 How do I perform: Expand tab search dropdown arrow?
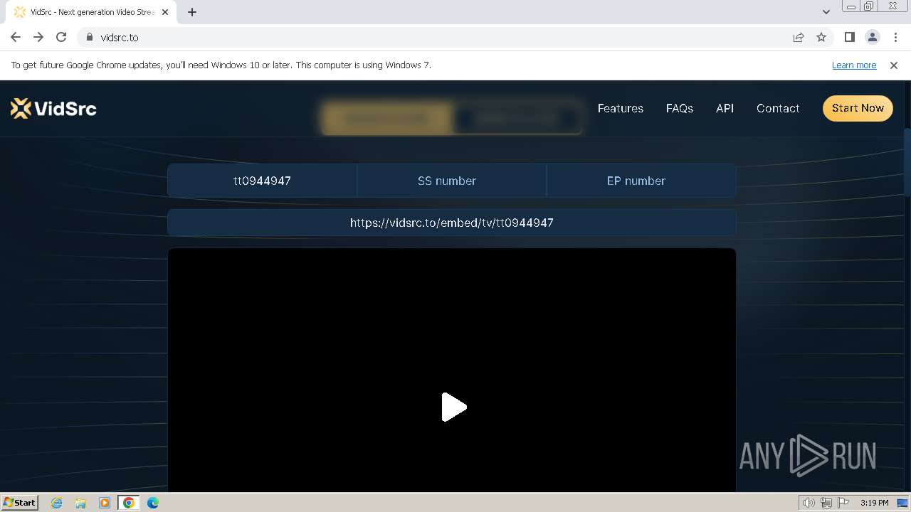(826, 12)
